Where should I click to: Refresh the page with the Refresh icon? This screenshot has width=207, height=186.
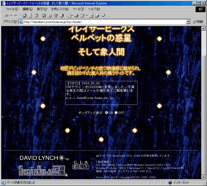pyautogui.click(x=30, y=16)
